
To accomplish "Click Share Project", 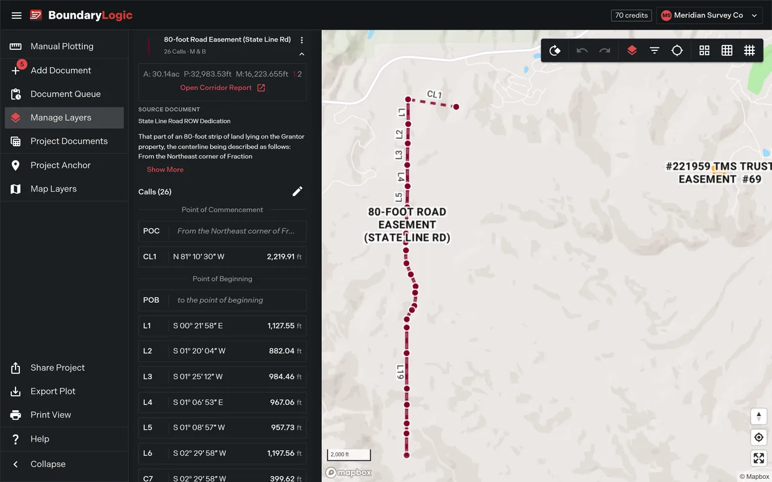I will click(x=64, y=368).
